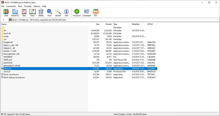This screenshot has height=116, width=220.
Task: Select libgcc_s_seh-1.dll file name
Action: [x=11, y=45]
